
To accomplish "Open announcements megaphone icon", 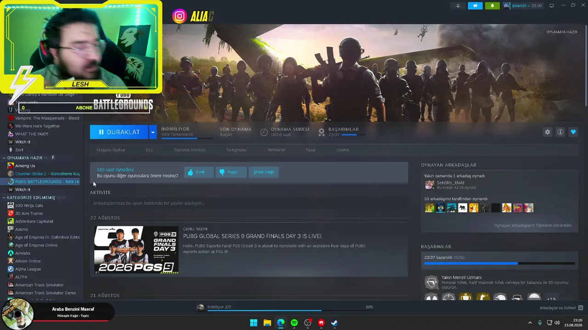I will pyautogui.click(x=475, y=5).
